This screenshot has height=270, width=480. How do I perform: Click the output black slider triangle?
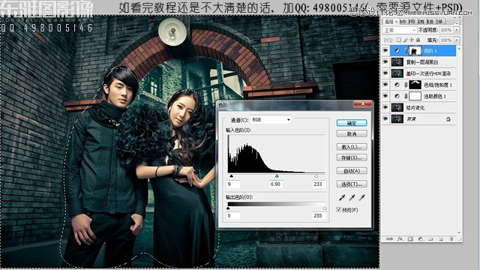tap(228, 208)
